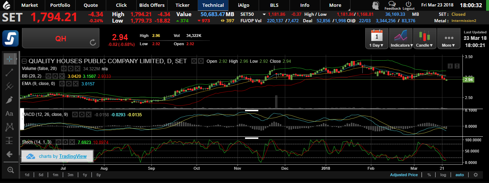The width and height of the screenshot is (489, 183).
Task: Click the Logout power icon
Action: point(408,4)
